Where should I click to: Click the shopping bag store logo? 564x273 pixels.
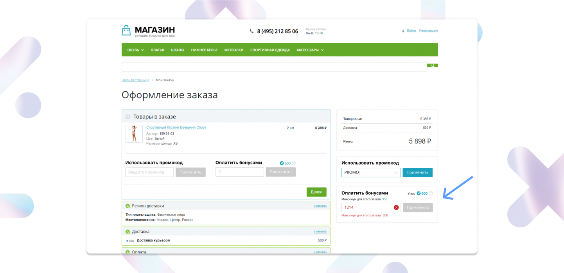pos(126,30)
